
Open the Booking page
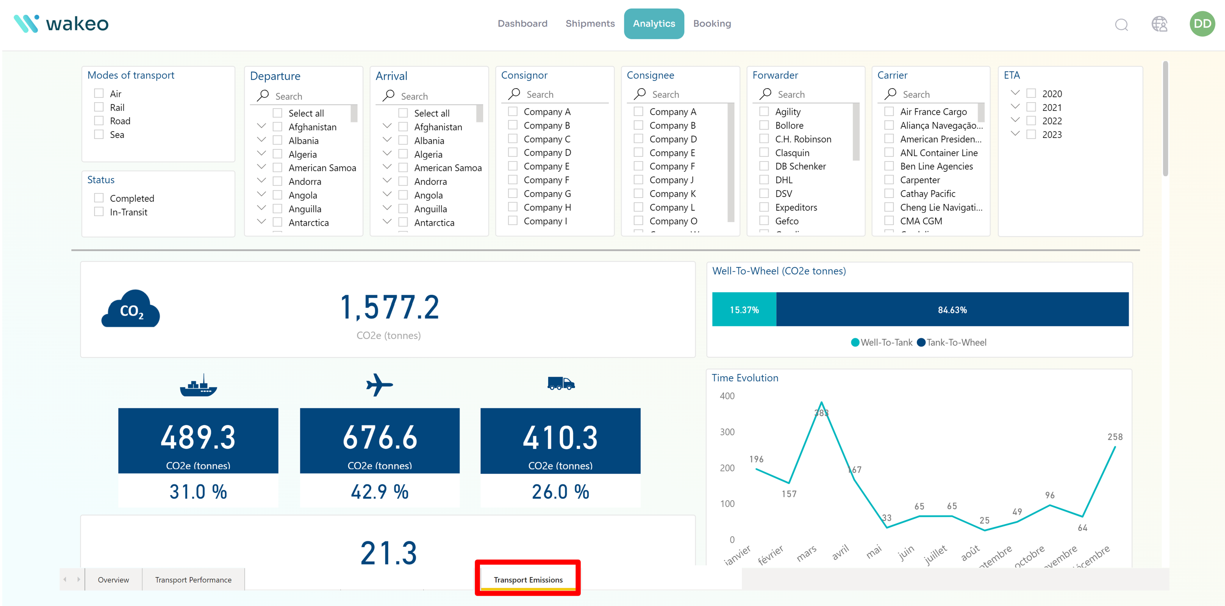(x=712, y=23)
